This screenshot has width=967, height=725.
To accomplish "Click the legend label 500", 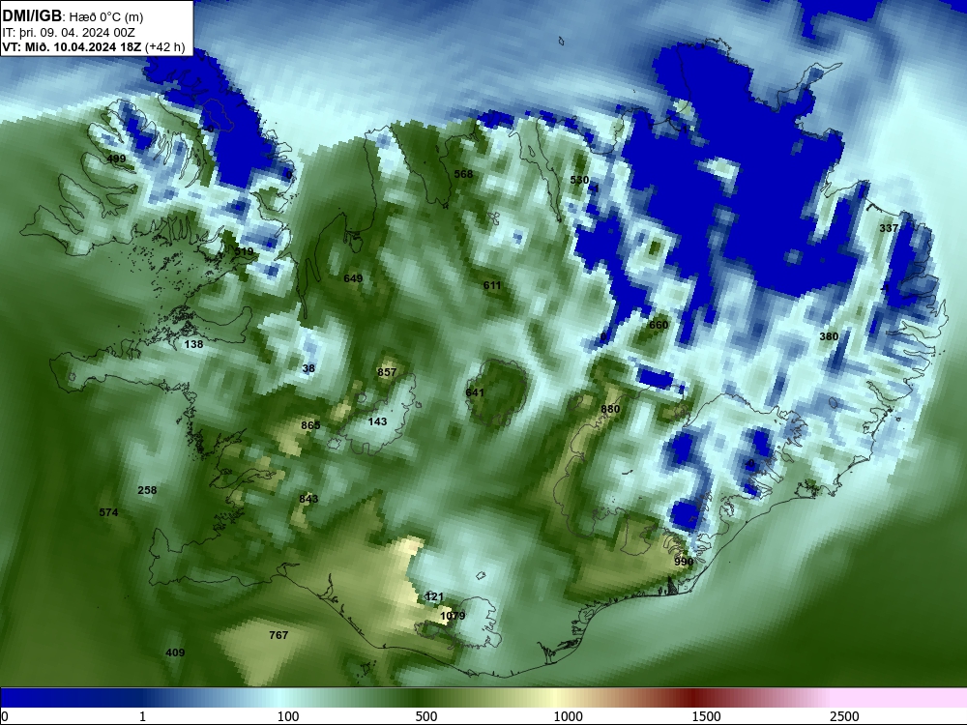I will 426,716.
